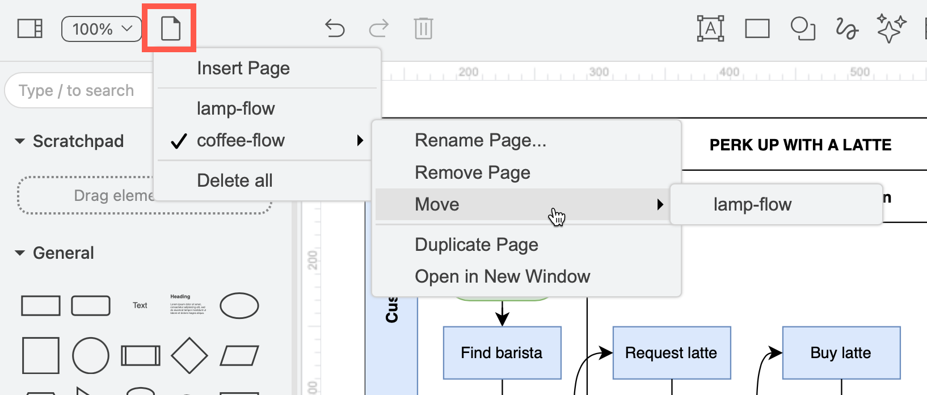This screenshot has height=395, width=927.
Task: Select the Find barista box
Action: [502, 352]
